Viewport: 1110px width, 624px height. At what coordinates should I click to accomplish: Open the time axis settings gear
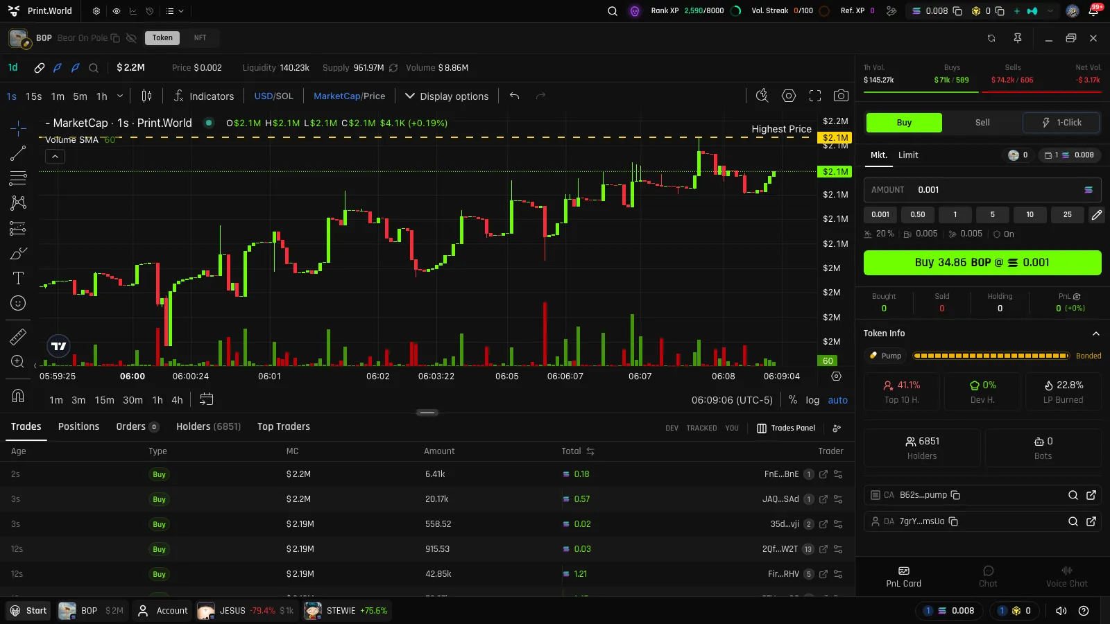(836, 376)
